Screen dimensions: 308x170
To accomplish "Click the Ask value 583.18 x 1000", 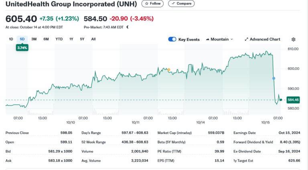I will click(60, 160).
